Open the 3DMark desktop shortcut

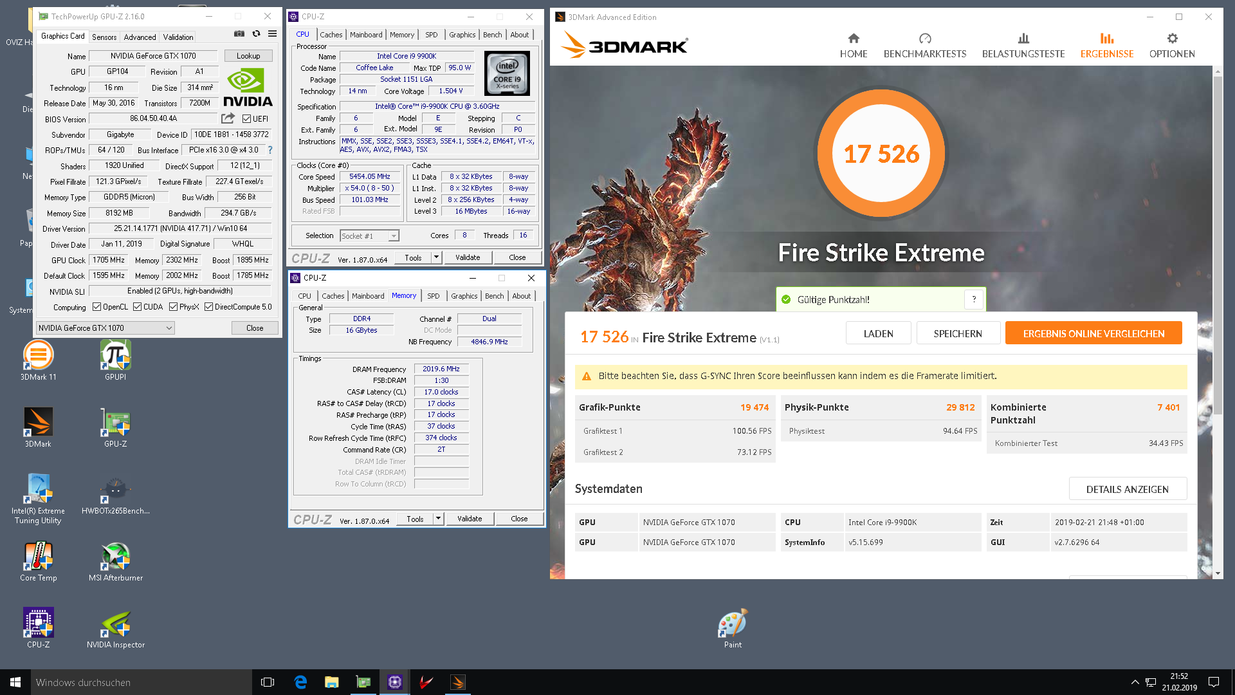pos(39,428)
